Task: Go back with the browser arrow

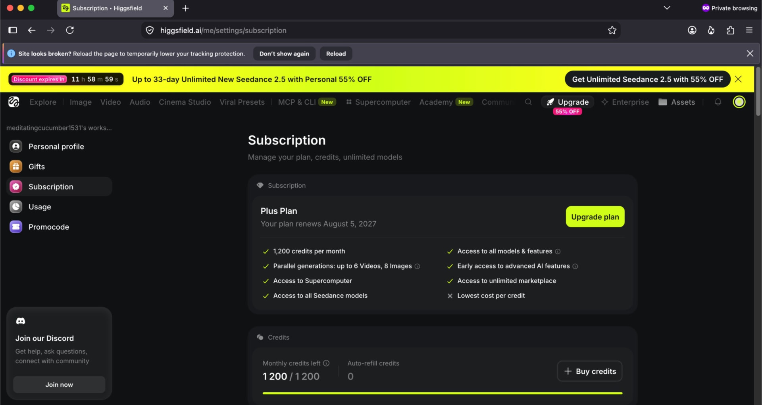Action: pos(32,30)
